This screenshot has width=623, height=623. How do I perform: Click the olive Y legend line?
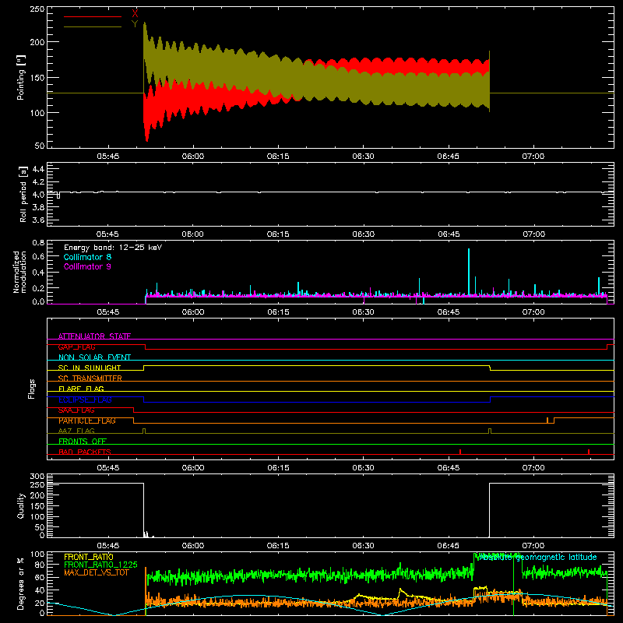pyautogui.click(x=93, y=27)
